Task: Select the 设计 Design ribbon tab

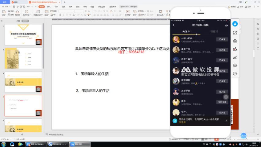Action: click(56, 7)
